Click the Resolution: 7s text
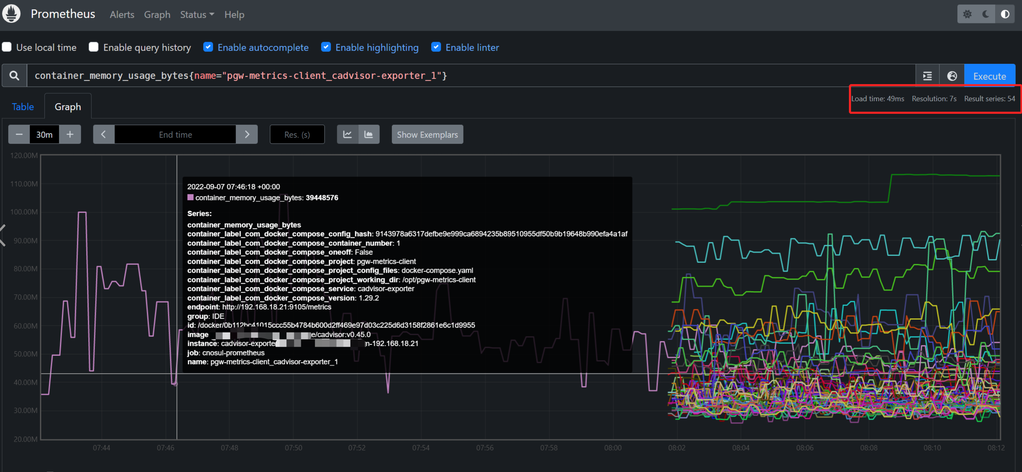1022x472 pixels. [934, 99]
